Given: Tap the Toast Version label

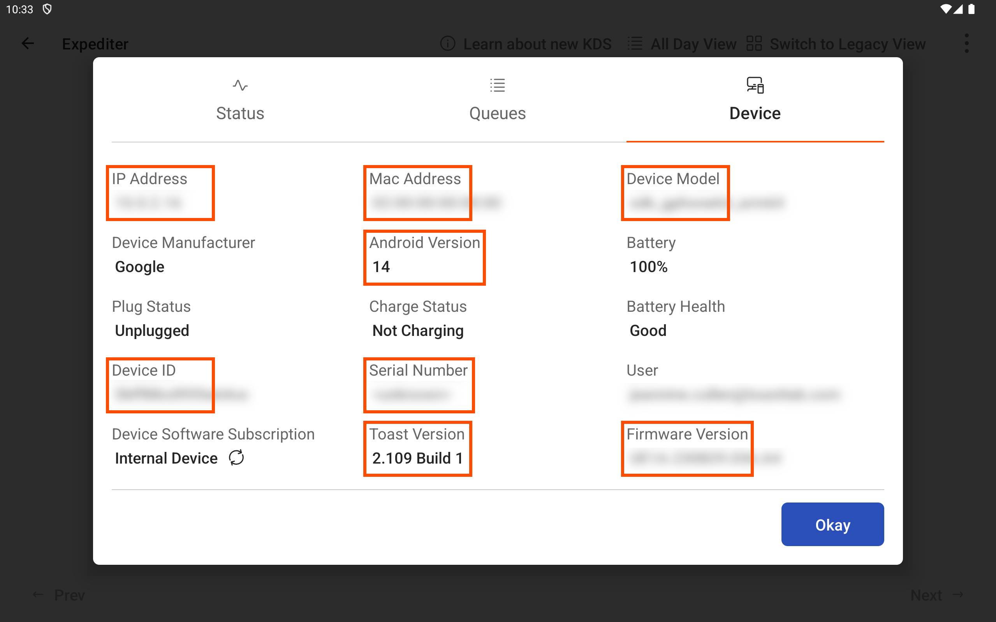Looking at the screenshot, I should tap(417, 434).
